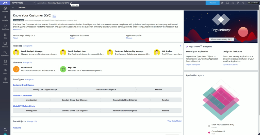The width and height of the screenshot is (260, 135).
Task: Select Perform Due Diligence stage
Action: [x=106, y=89]
